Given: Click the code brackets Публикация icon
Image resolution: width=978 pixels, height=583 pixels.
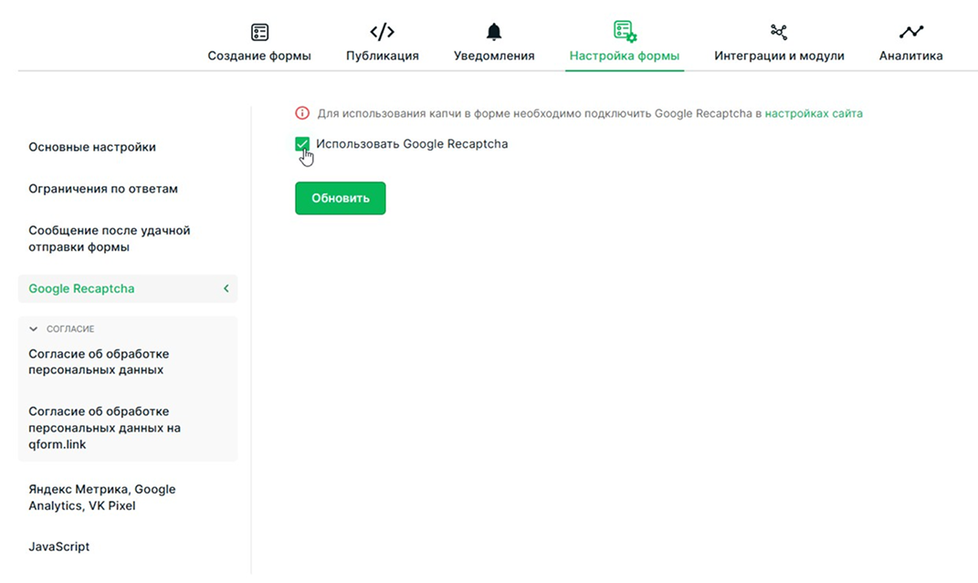Looking at the screenshot, I should (382, 32).
